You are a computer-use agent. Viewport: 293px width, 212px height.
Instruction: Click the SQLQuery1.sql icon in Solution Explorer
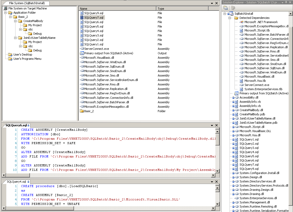point(236,140)
